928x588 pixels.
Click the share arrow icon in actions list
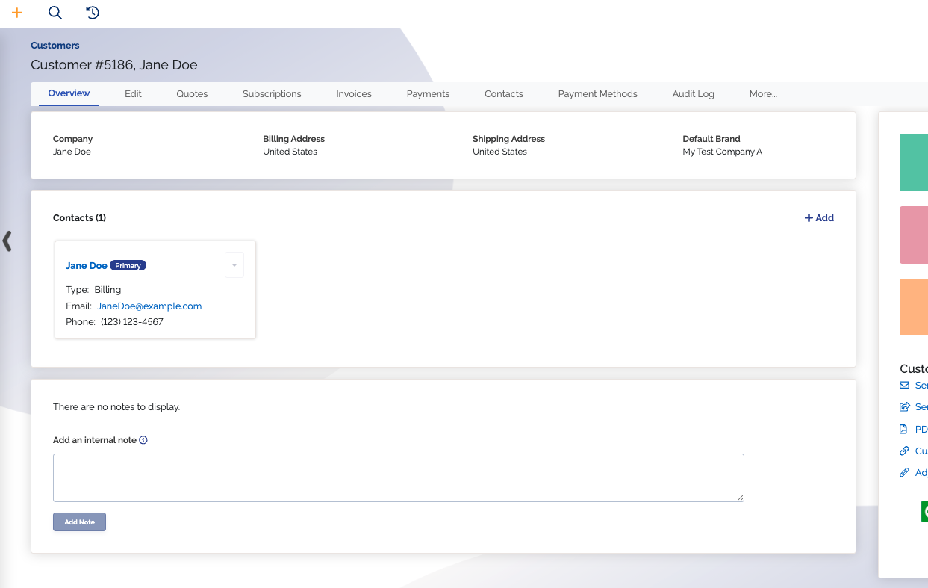pyautogui.click(x=904, y=407)
